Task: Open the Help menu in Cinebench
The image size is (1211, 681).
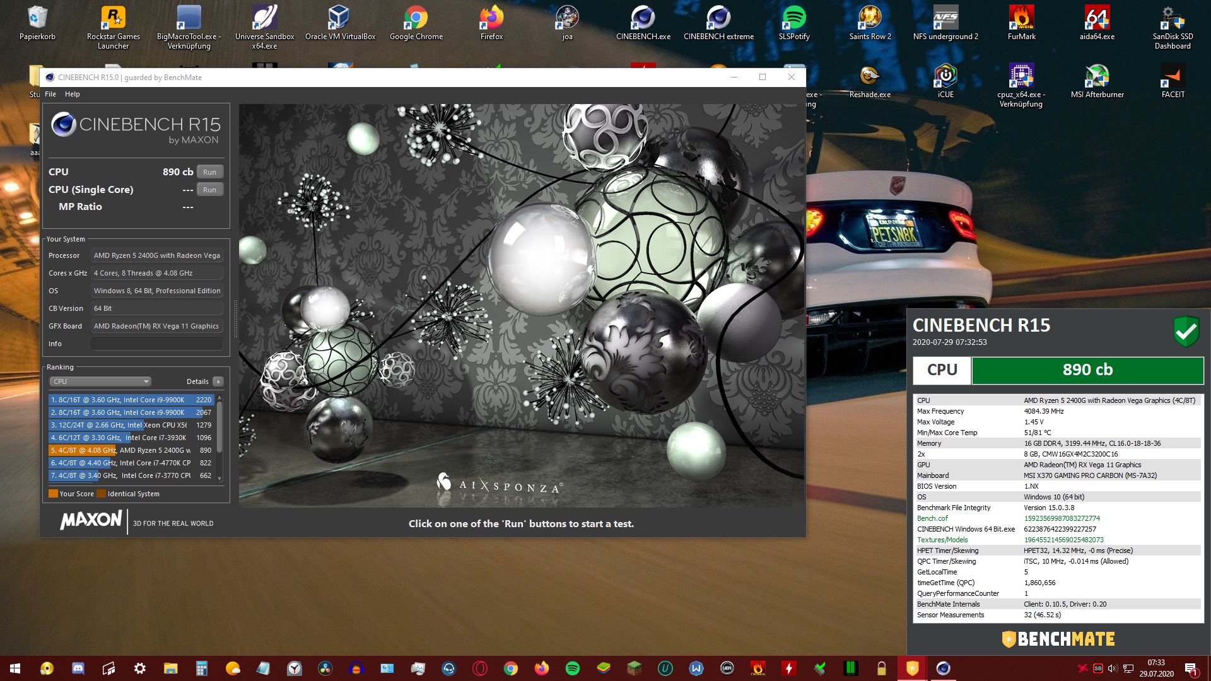Action: point(73,94)
